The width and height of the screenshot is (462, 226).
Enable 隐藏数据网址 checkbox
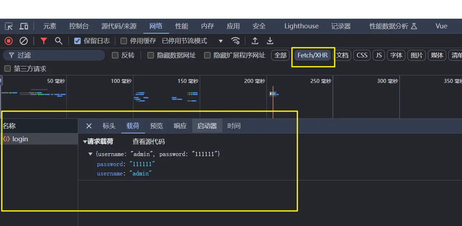[x=151, y=55]
